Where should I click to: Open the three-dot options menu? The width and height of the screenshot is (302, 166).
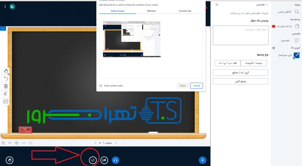[x=5, y=6]
